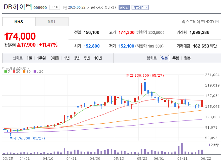Click the tallest volume bar near 06/11
This screenshot has height=162, width=221.
(x=182, y=149)
